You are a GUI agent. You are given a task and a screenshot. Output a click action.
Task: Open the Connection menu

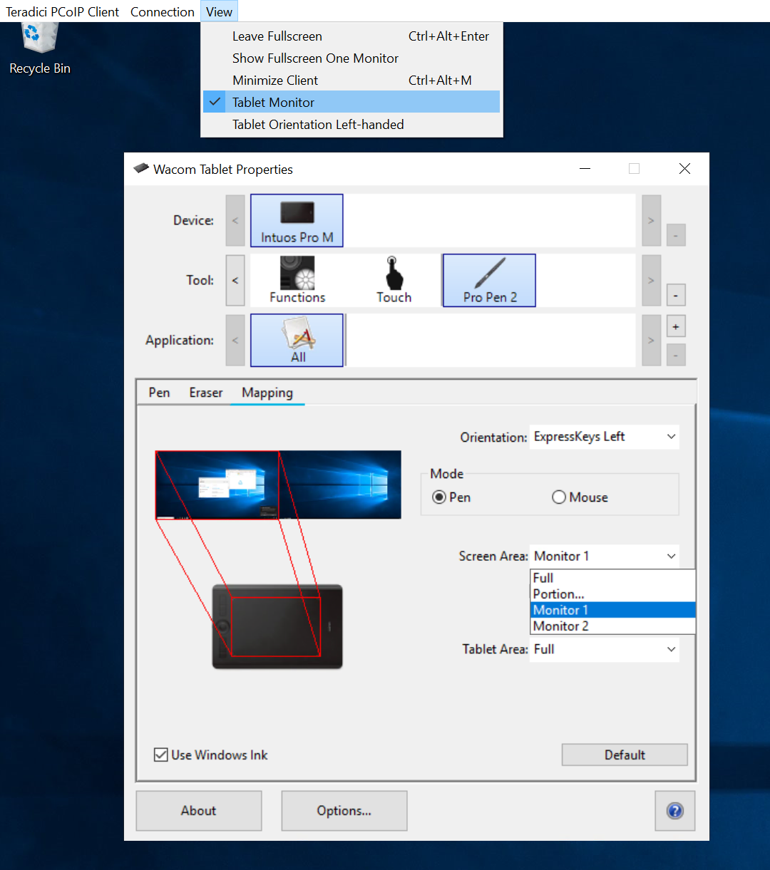tap(163, 11)
